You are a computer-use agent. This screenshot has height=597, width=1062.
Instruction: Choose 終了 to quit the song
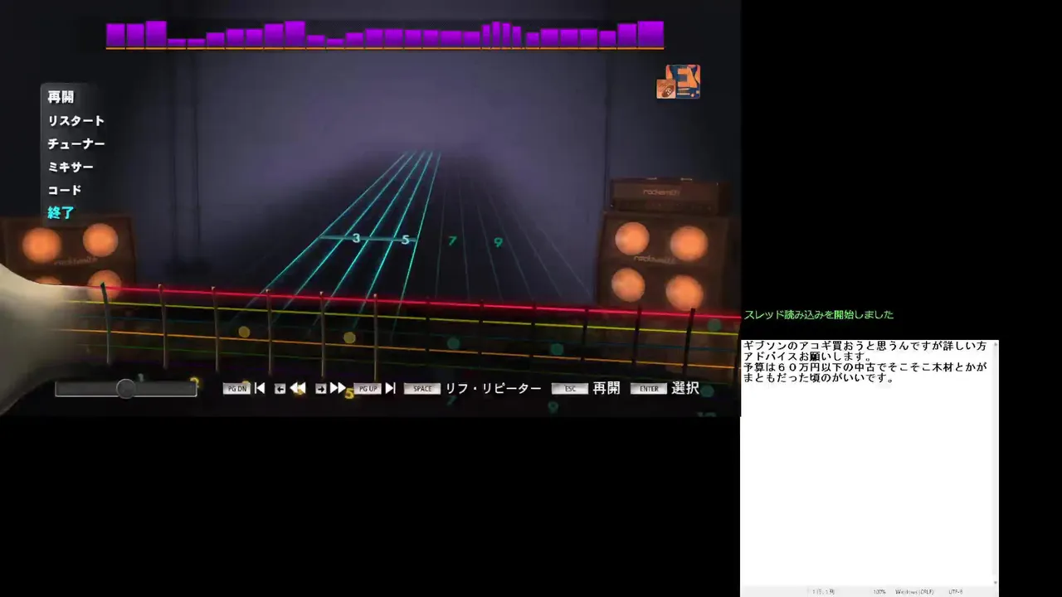61,213
